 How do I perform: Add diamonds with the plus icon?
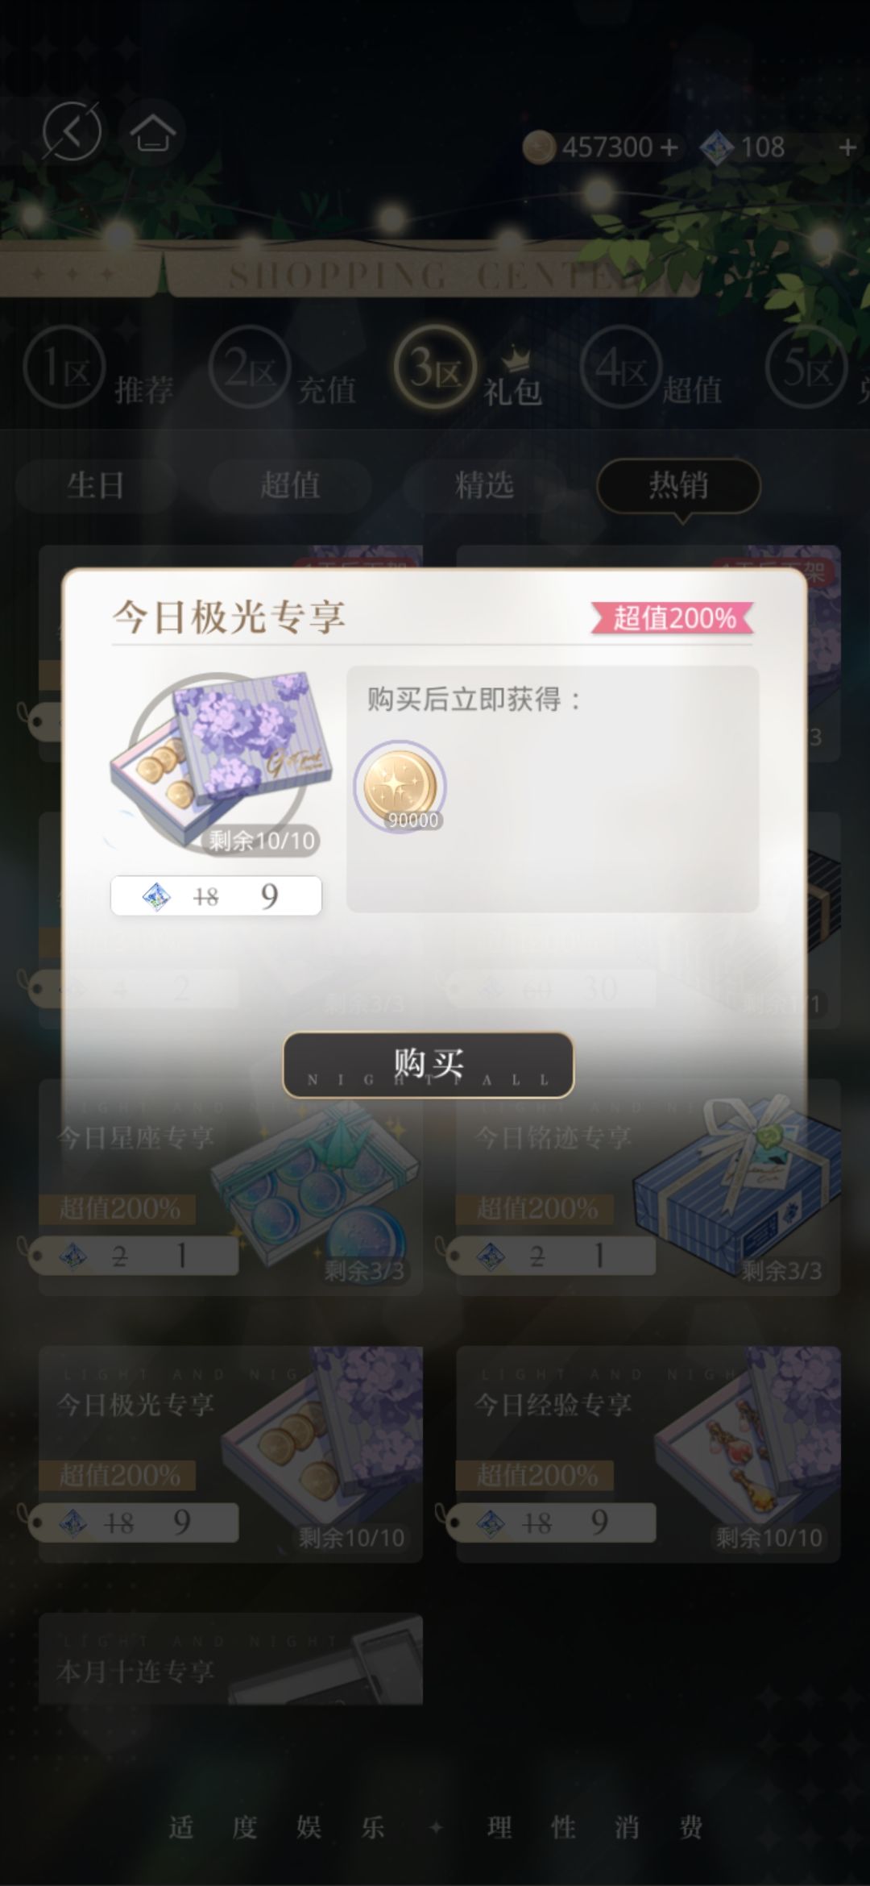tap(847, 147)
